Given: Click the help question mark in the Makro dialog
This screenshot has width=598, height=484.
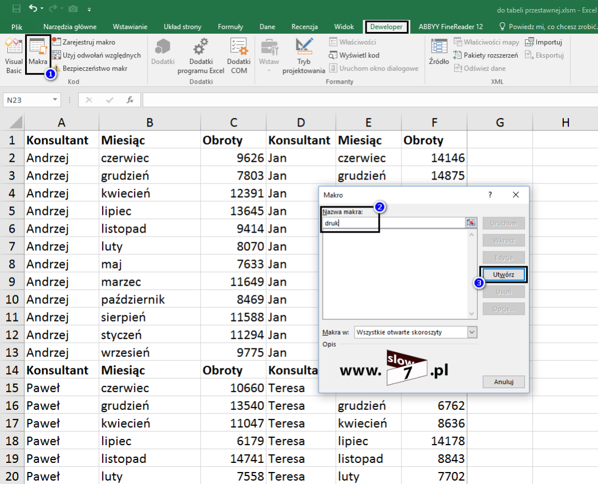Looking at the screenshot, I should pos(490,195).
